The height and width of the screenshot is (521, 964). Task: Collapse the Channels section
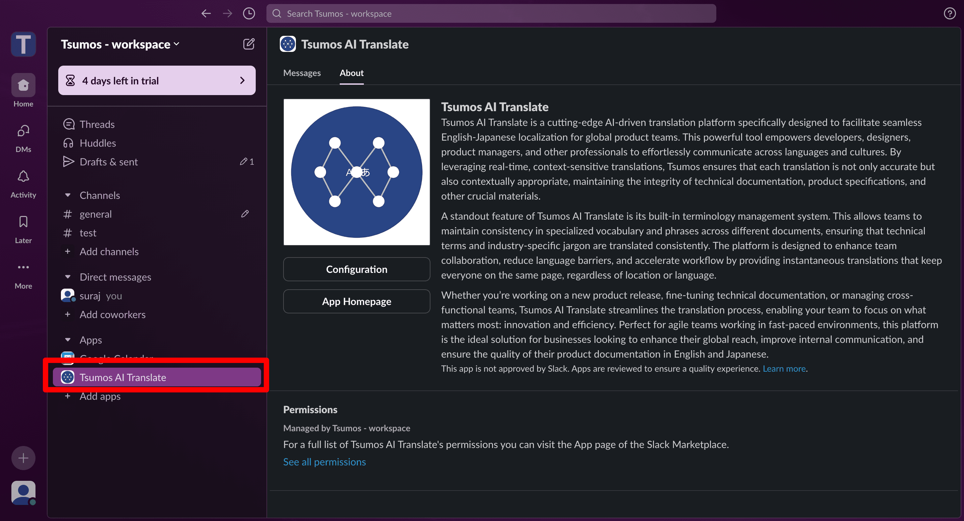click(x=68, y=195)
